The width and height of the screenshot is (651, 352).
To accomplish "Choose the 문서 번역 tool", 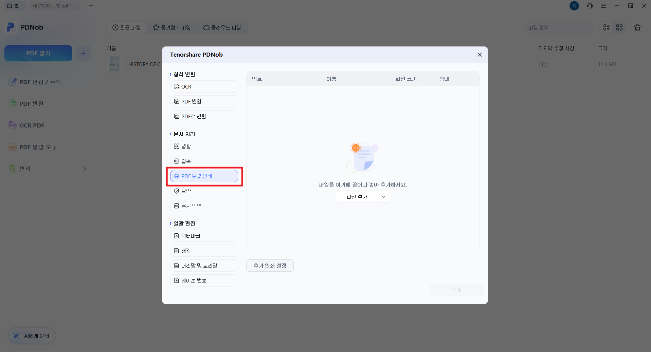I will tap(204, 206).
